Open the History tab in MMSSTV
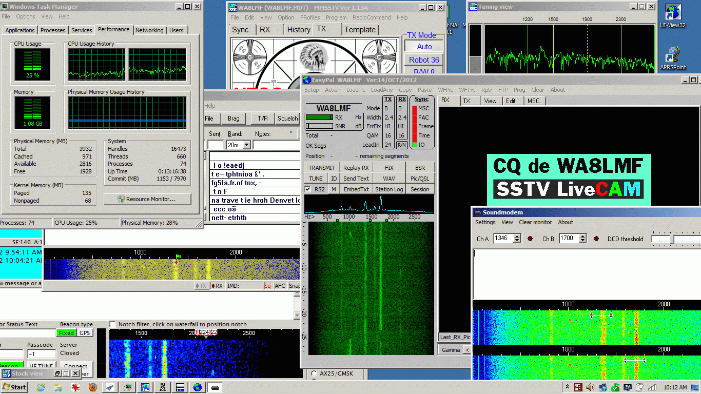Viewport: 701px width, 394px height. click(x=299, y=30)
